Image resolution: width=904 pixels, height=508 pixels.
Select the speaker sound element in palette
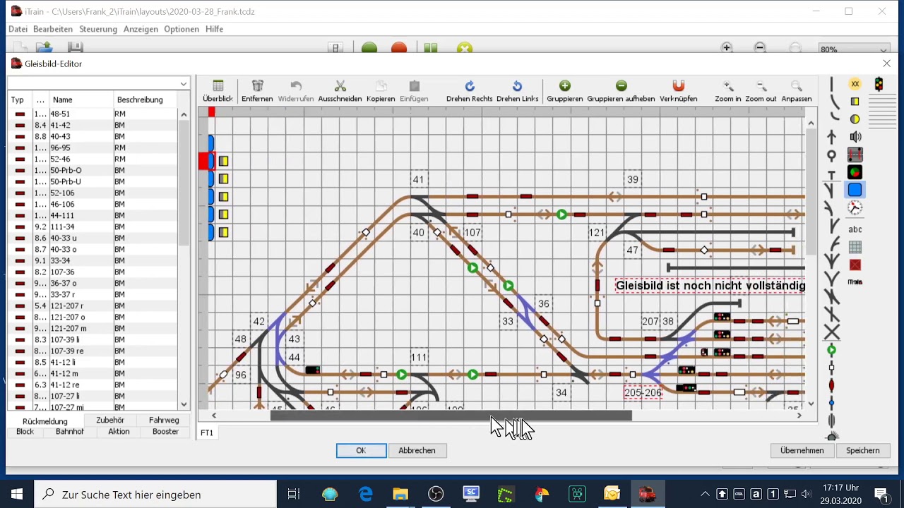tap(855, 137)
